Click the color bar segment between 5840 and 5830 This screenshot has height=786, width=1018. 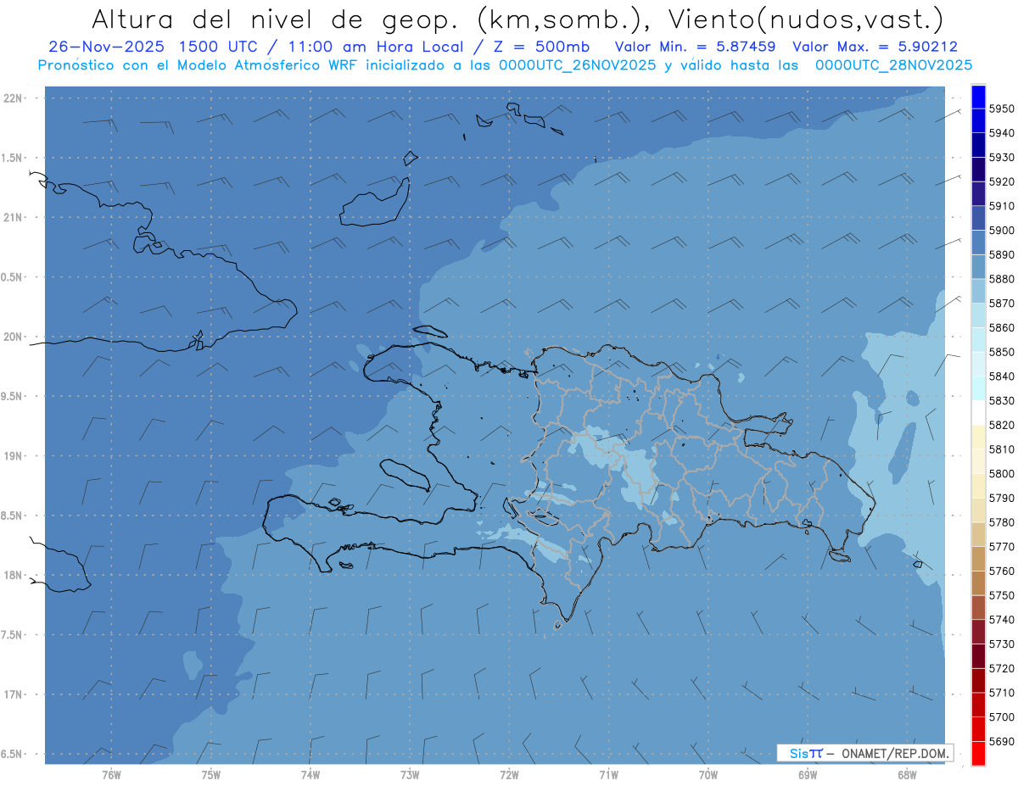(x=977, y=388)
